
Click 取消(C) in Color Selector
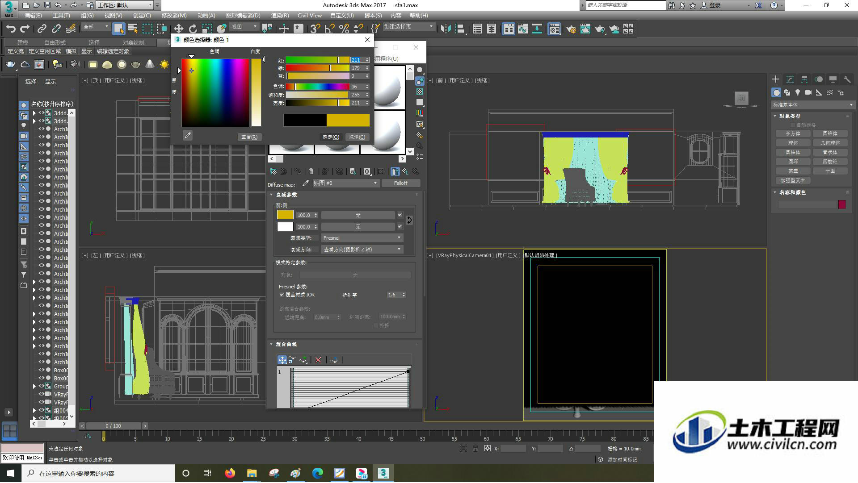click(357, 137)
